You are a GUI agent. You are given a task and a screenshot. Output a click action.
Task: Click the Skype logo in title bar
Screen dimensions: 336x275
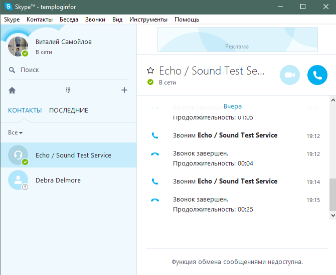click(x=8, y=6)
